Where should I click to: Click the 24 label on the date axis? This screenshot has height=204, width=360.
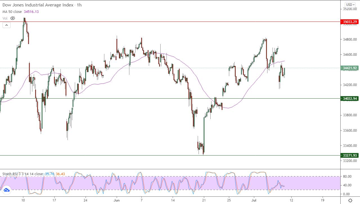85,200
